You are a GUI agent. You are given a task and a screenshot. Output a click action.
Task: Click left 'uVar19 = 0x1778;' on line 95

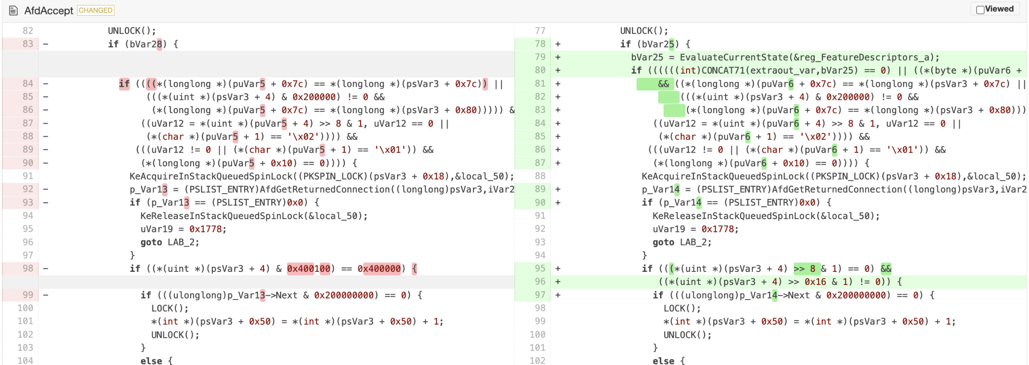tap(183, 229)
